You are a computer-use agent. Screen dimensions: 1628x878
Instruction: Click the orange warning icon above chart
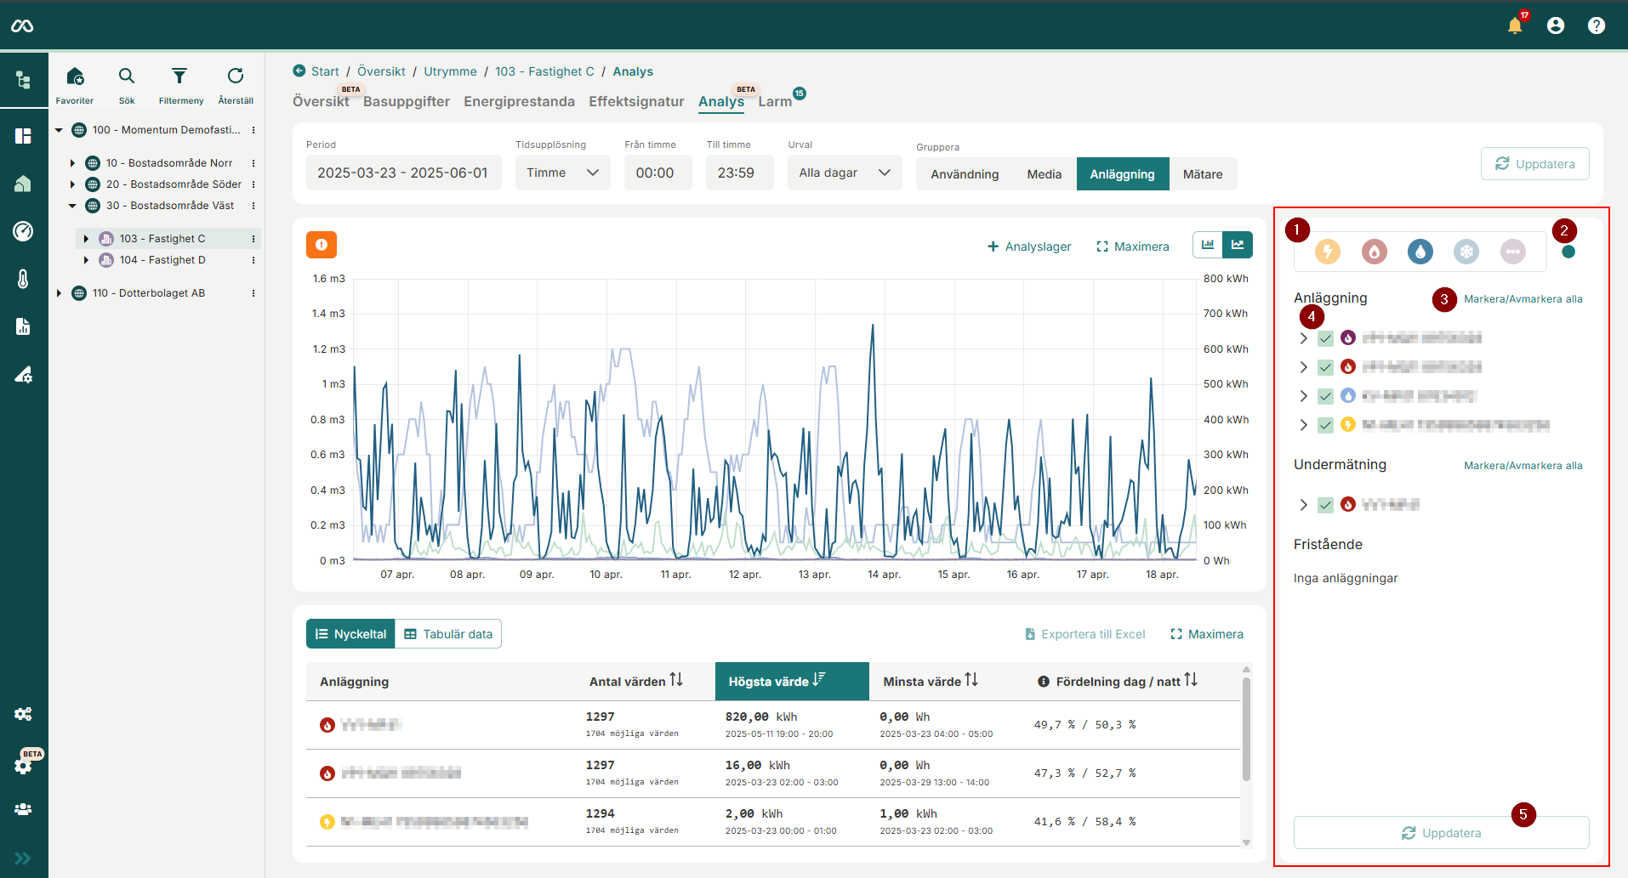[x=322, y=245]
